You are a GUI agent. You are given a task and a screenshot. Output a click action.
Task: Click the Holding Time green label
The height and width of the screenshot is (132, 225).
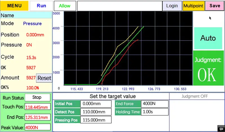click(128, 112)
